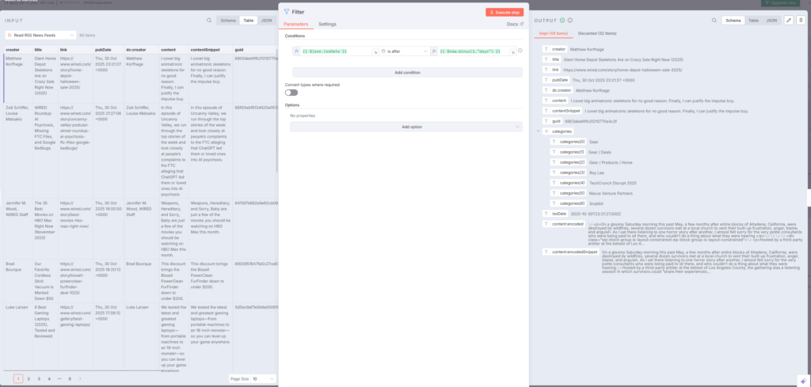
Task: Open the Docs link
Action: (x=514, y=25)
